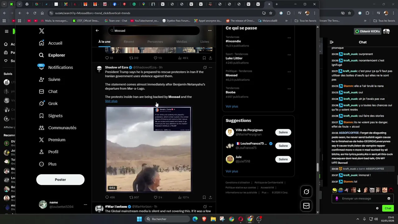Bookmark page with star in address bar
Viewport: 398px width, 224px height.
point(271,13)
